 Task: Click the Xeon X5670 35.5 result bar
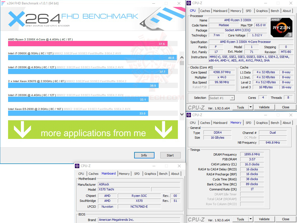tap(83, 85)
